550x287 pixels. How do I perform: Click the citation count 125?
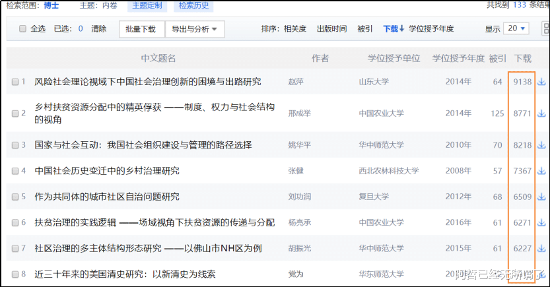tap(497, 113)
